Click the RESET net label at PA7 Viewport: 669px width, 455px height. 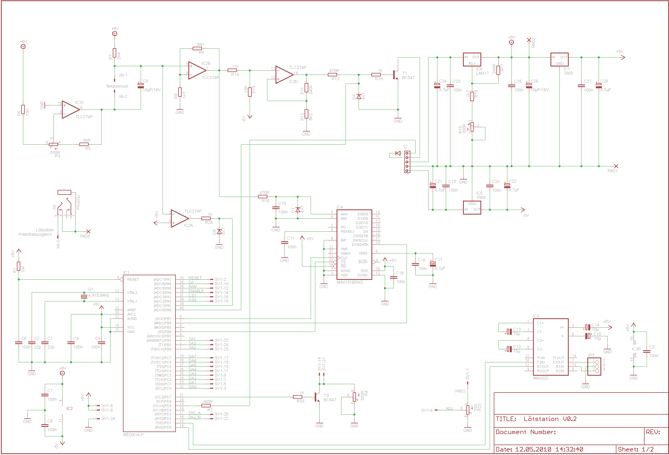pyautogui.click(x=195, y=278)
